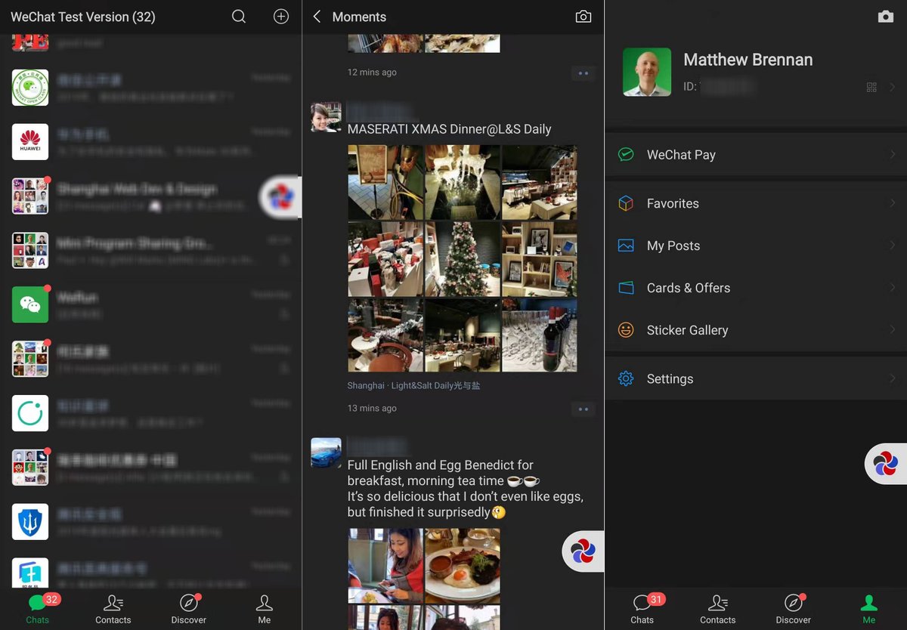
Task: Expand profile row chevron beside QR code
Action: 893,88
